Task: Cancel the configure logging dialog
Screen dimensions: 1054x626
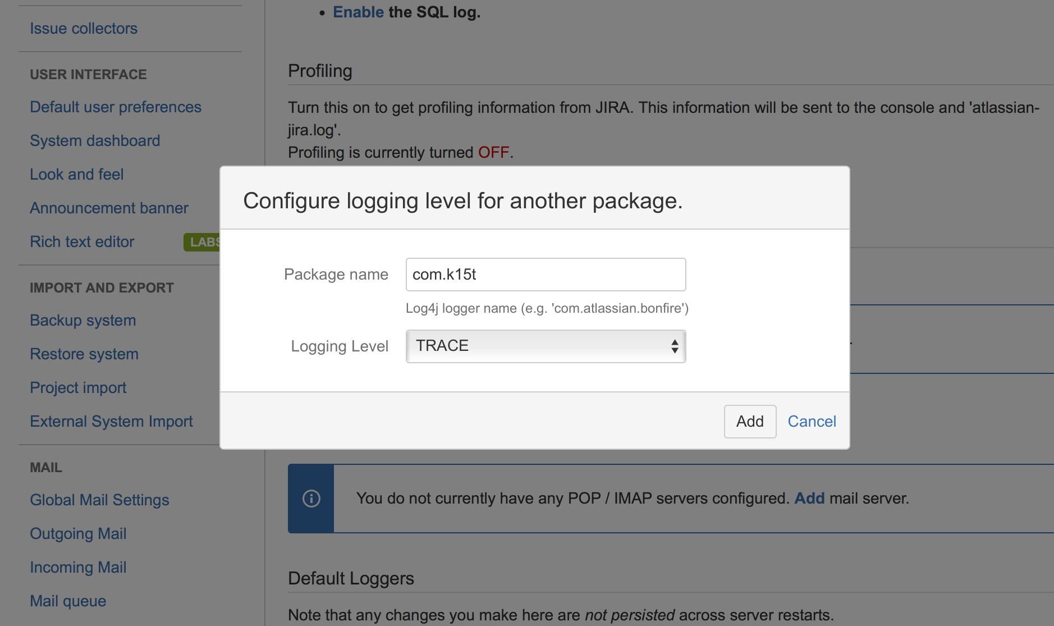Action: coord(812,421)
